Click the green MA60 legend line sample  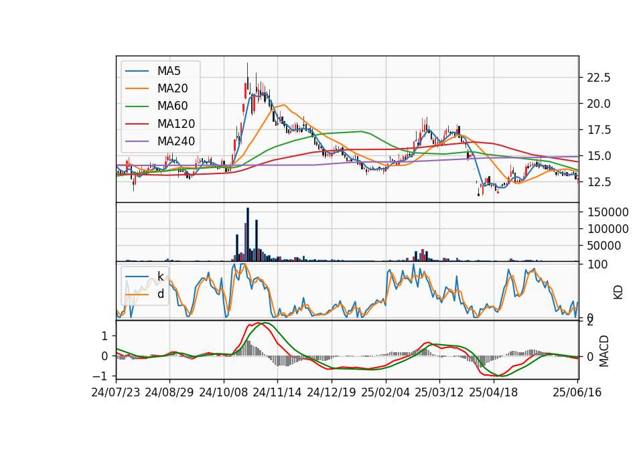pyautogui.click(x=137, y=106)
